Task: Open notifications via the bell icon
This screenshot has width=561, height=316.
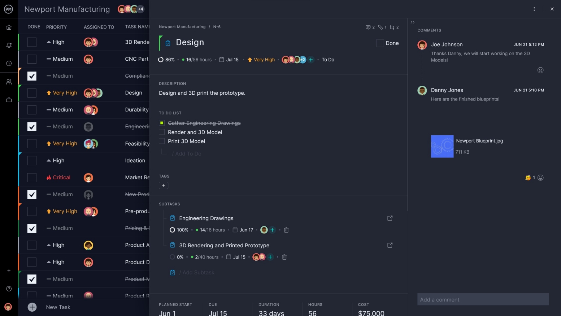Action: [9, 45]
